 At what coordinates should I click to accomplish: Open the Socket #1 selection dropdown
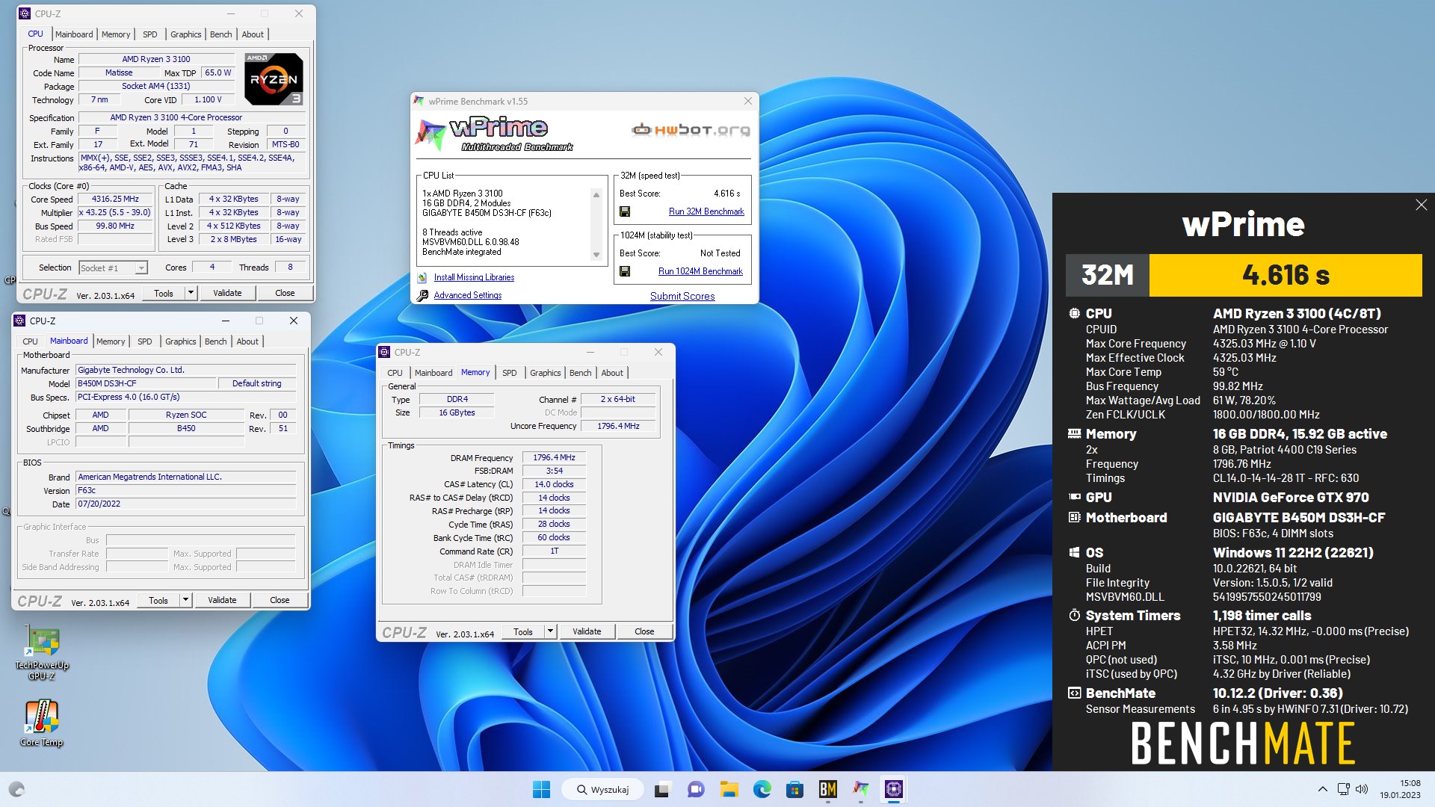click(x=141, y=268)
